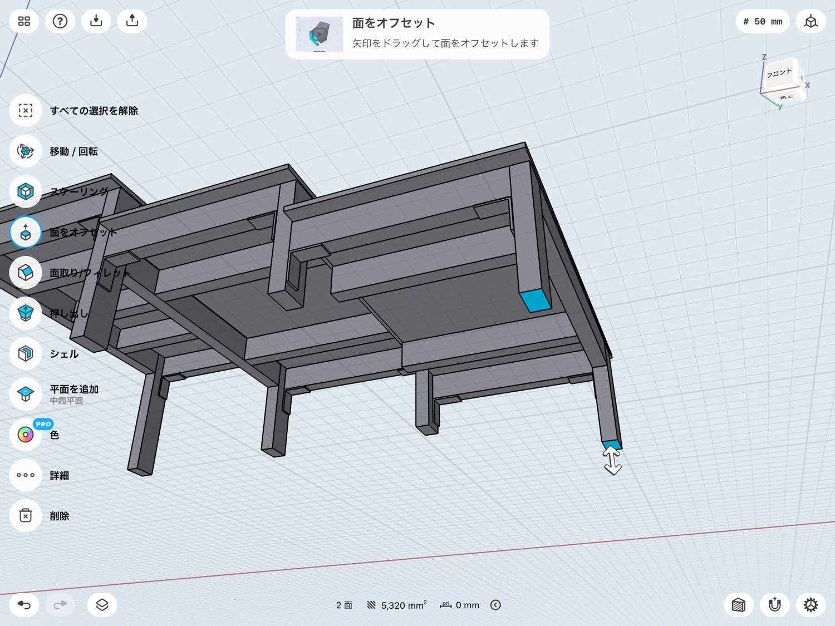Click the import download icon

[96, 21]
